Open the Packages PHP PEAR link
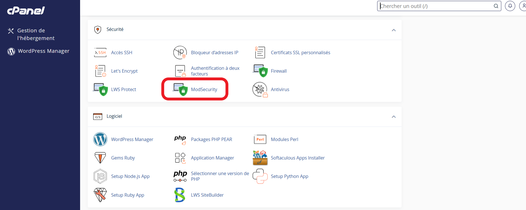This screenshot has width=526, height=210. click(212, 139)
